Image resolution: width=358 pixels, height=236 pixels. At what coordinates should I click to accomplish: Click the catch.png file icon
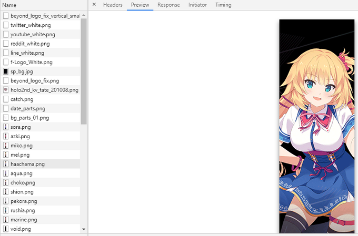pyautogui.click(x=6, y=99)
